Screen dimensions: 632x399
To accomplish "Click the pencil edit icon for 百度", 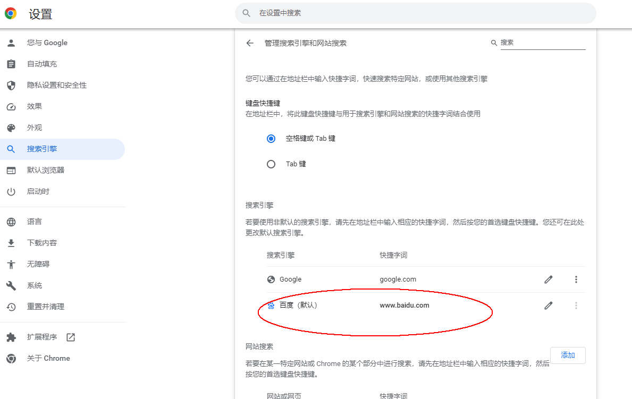I will tap(549, 305).
